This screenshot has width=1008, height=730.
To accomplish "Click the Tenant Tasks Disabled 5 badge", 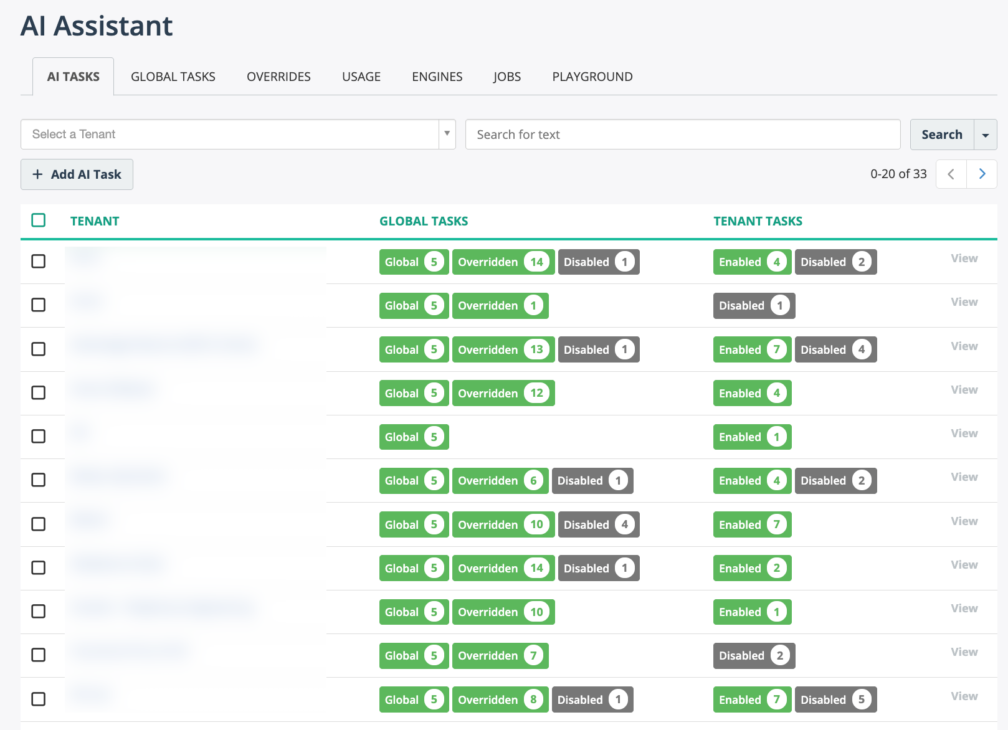I will [835, 700].
